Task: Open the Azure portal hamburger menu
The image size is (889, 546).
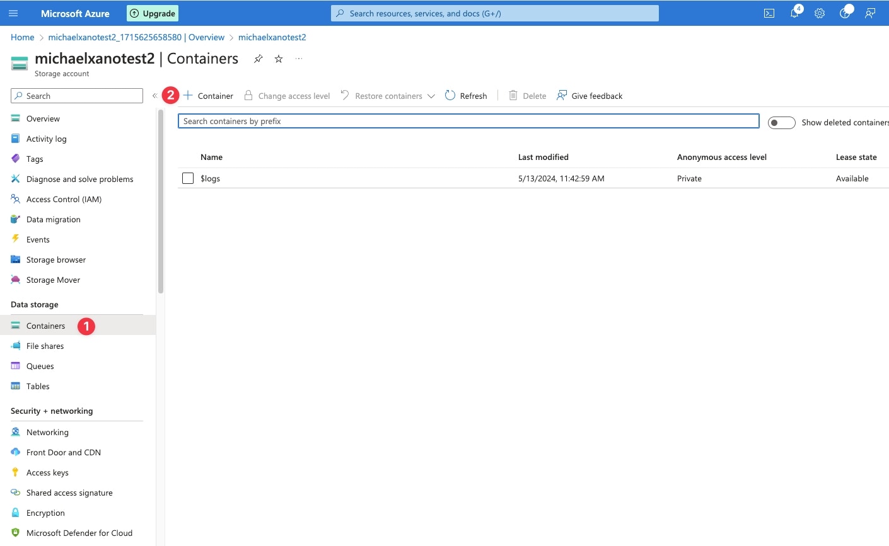Action: pos(13,13)
